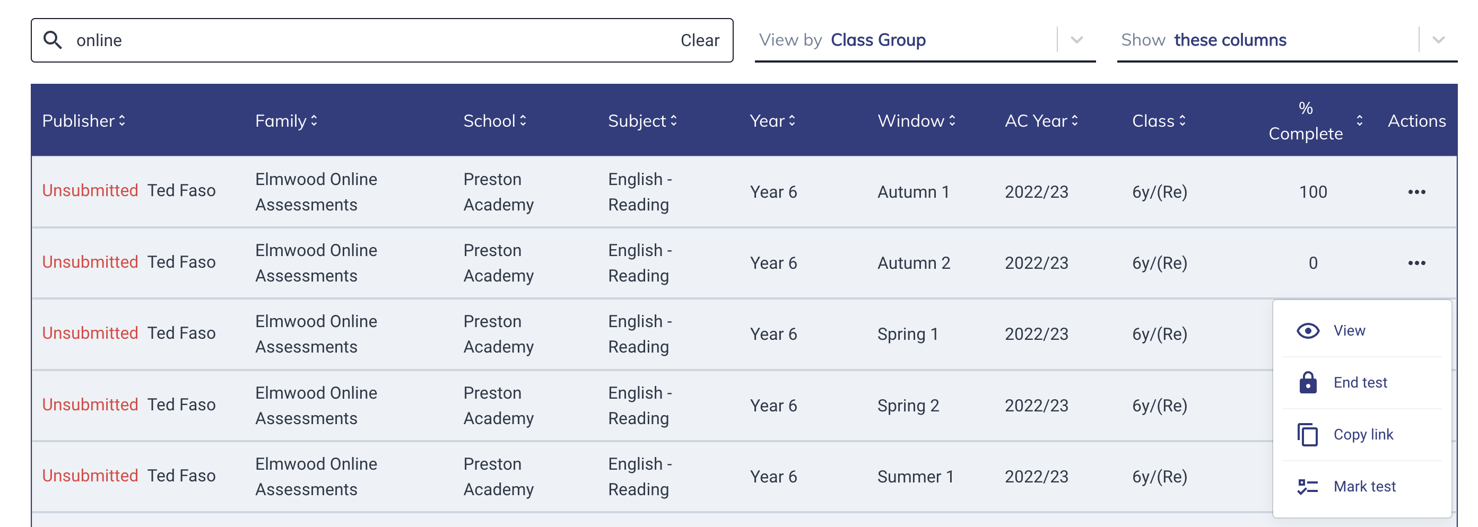Choose End test from actions menu
This screenshot has width=1478, height=527.
(x=1362, y=382)
